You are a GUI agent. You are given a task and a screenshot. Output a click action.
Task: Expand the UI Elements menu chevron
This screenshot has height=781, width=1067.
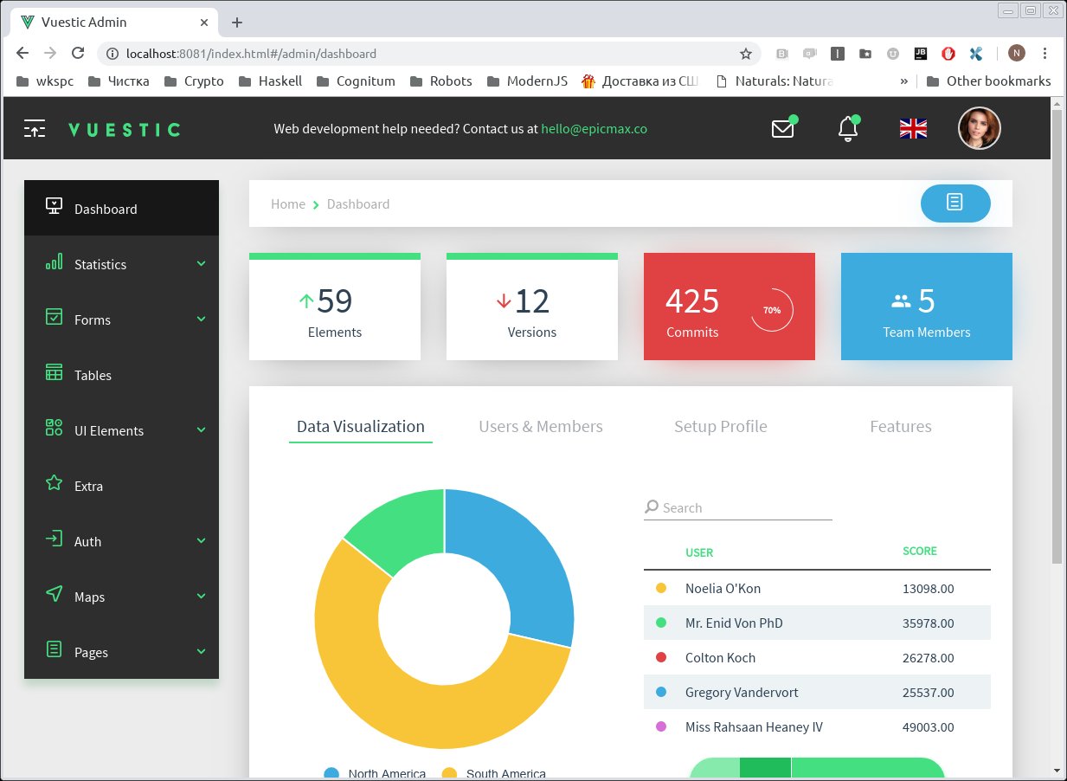click(201, 429)
